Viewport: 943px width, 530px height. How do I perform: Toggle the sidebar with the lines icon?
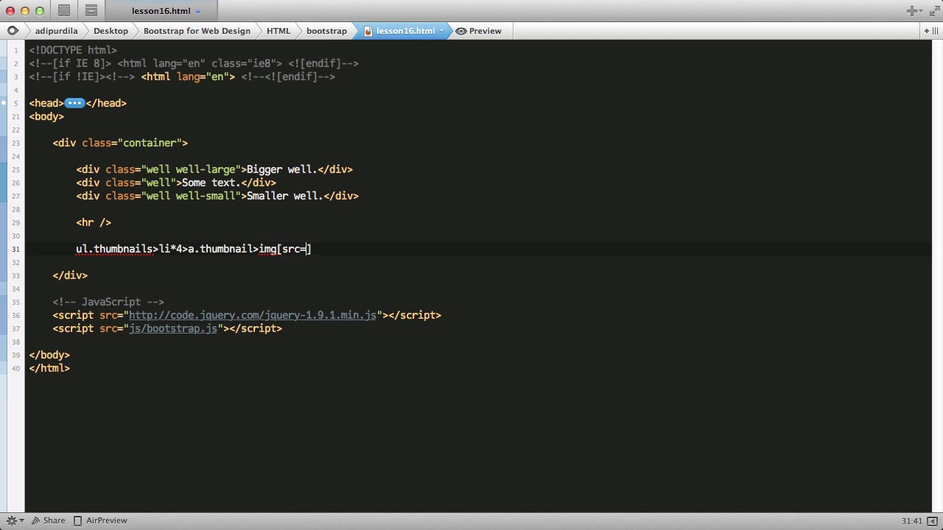(936, 31)
